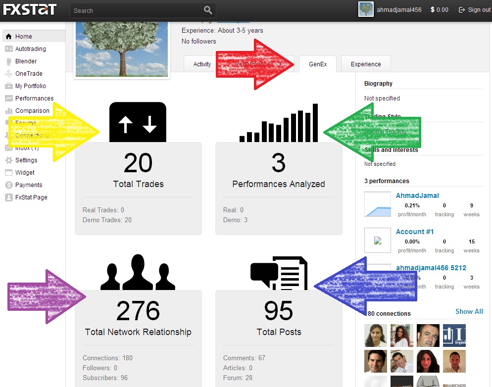
Task: Click the ahmadjamal456 username in header
Action: tap(399, 10)
